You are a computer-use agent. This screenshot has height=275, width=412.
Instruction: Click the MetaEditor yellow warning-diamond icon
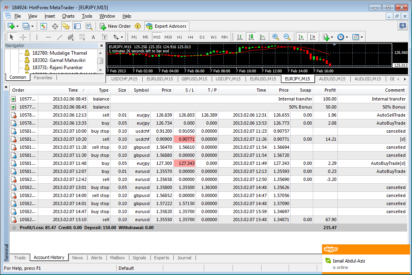[137, 26]
